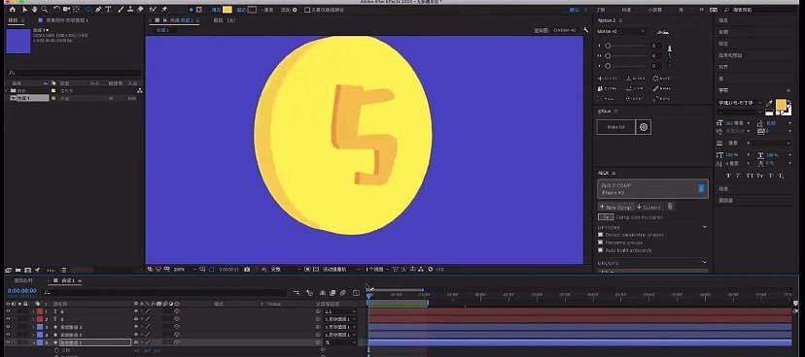The width and height of the screenshot is (805, 357).
Task: Switch to the Project panel tab
Action: tap(13, 20)
